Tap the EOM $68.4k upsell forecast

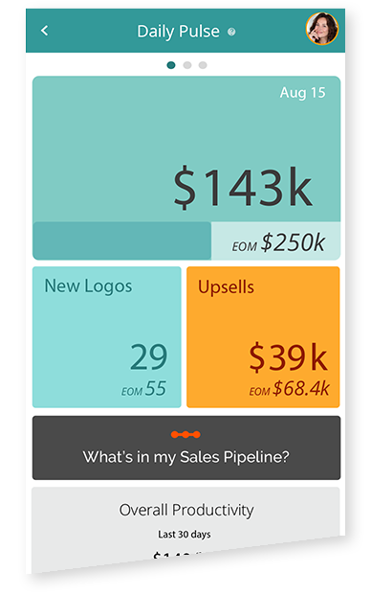point(289,389)
